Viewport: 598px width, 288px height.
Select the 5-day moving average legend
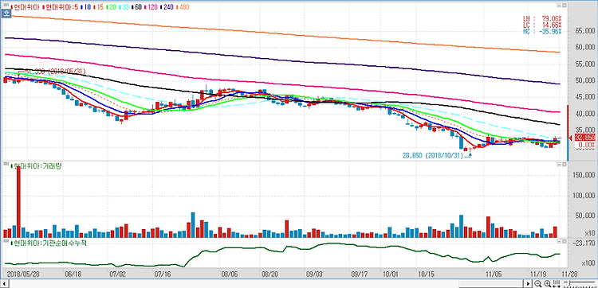coord(60,7)
